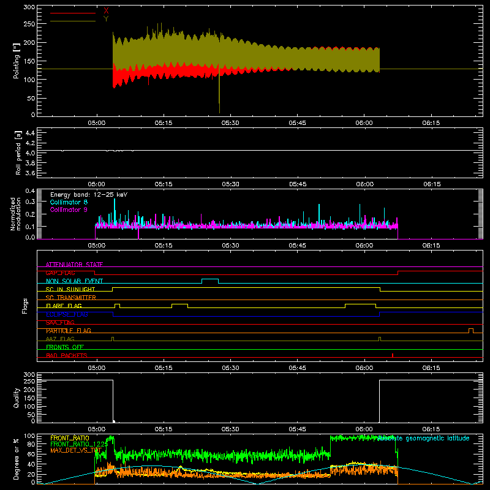Click the MAX_DET_VS_TOT legend entry
The height and width of the screenshot is (490, 490).
pyautogui.click(x=76, y=450)
